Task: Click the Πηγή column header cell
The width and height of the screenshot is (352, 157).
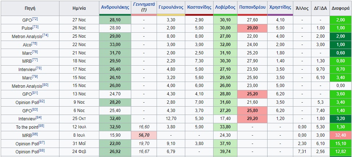Action: (30, 7)
